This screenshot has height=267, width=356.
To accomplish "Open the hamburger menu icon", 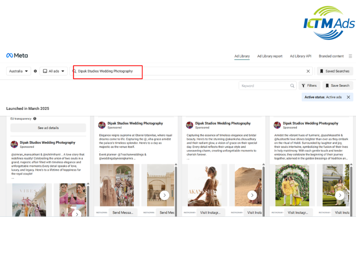I will click(350, 56).
